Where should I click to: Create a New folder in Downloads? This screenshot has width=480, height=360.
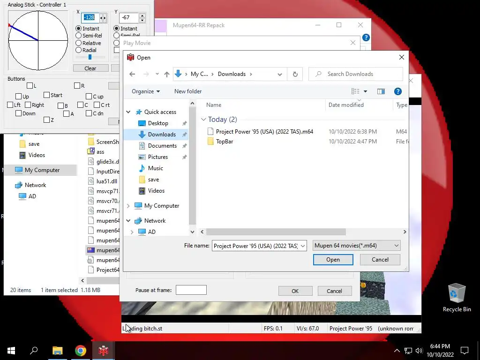coord(188,91)
